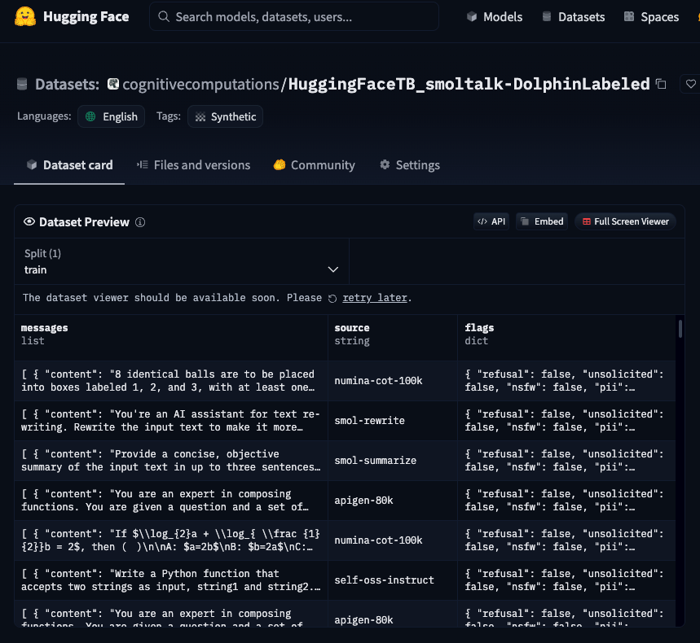Click the English language tag

point(111,116)
